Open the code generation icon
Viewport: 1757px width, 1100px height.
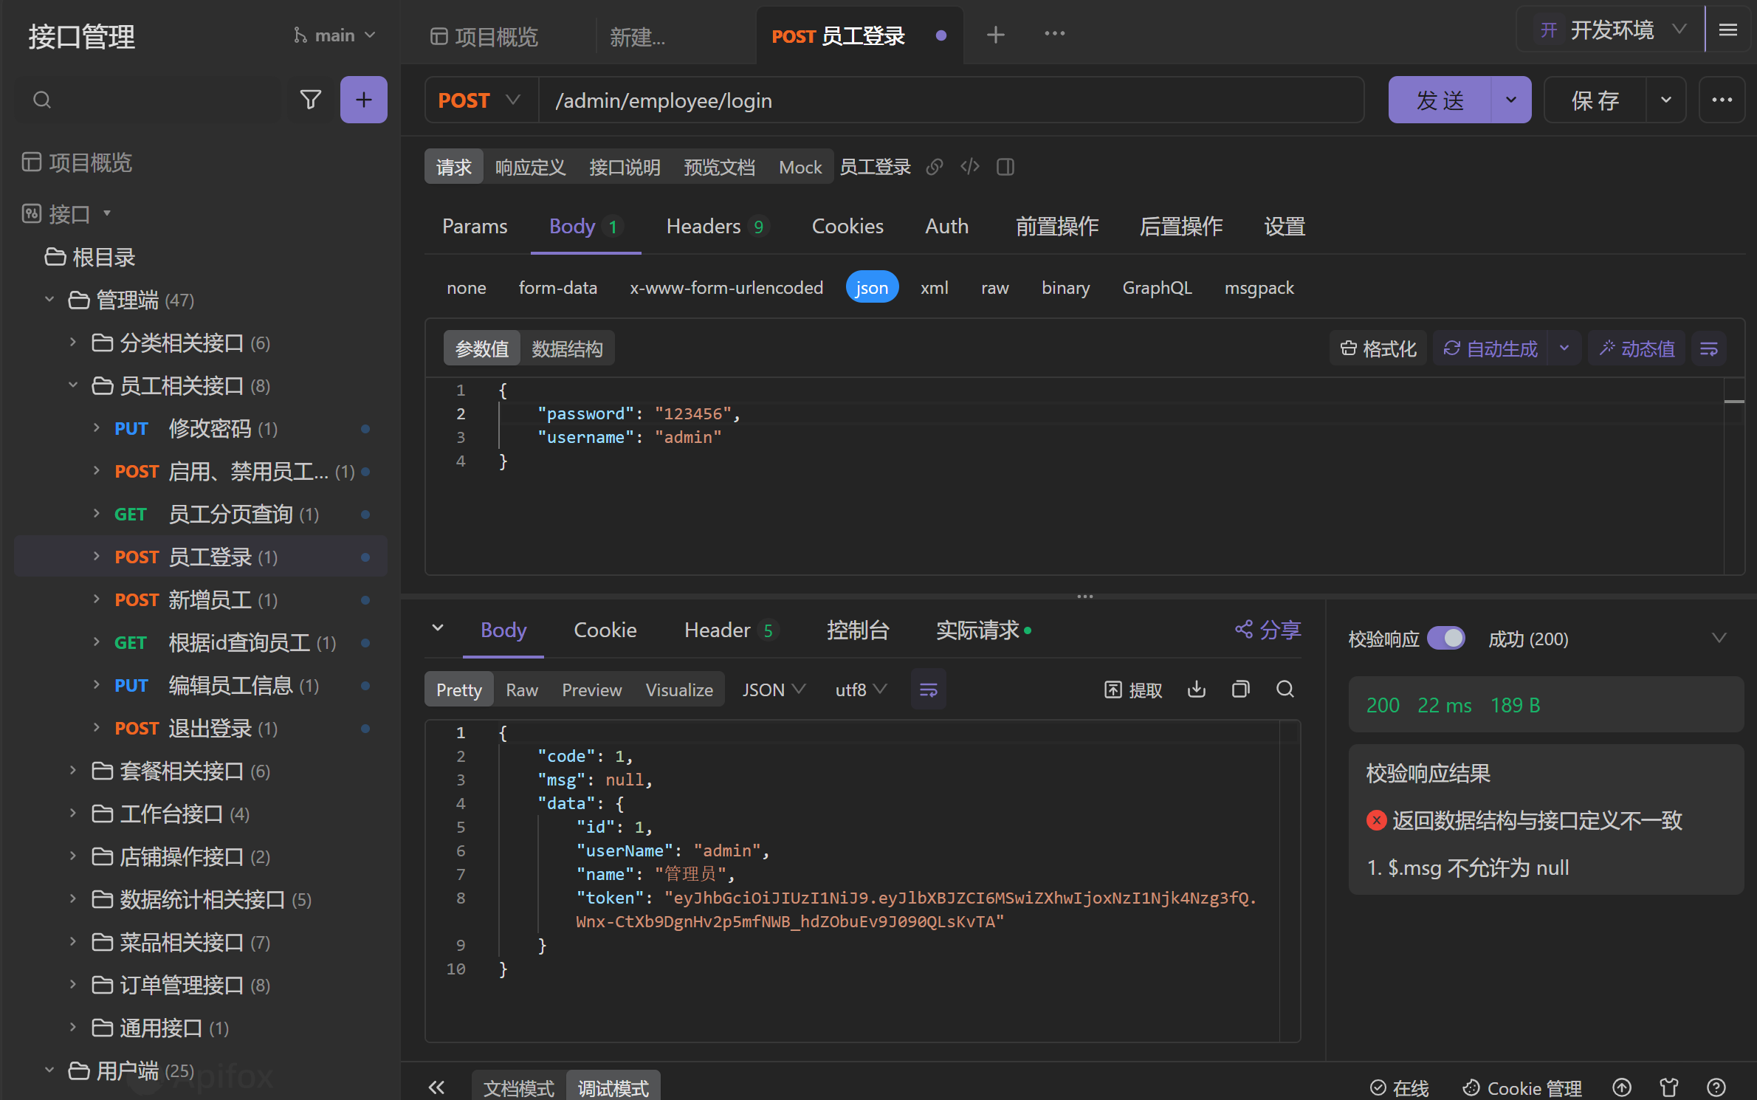[970, 167]
